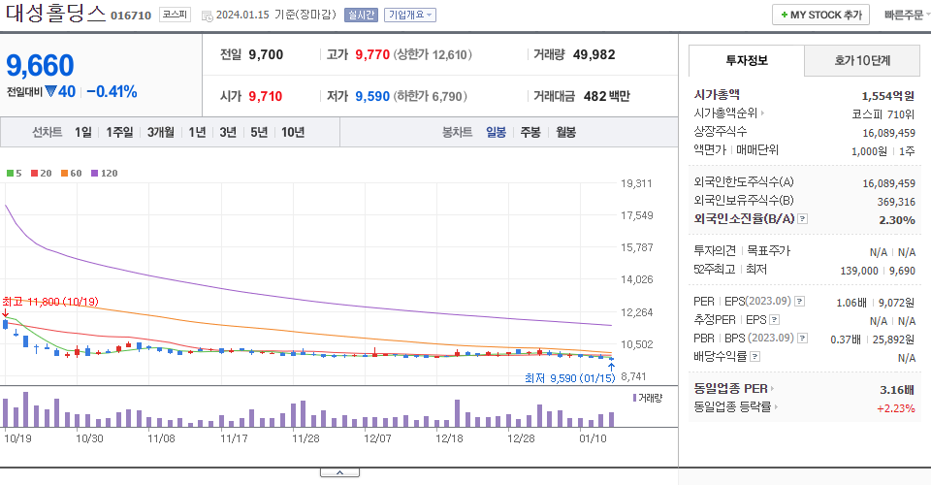Click green plus icon on MY STOCK 추가
Image resolution: width=931 pixels, height=485 pixels.
click(785, 15)
